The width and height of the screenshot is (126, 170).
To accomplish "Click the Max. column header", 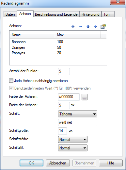I will click(x=78, y=35).
